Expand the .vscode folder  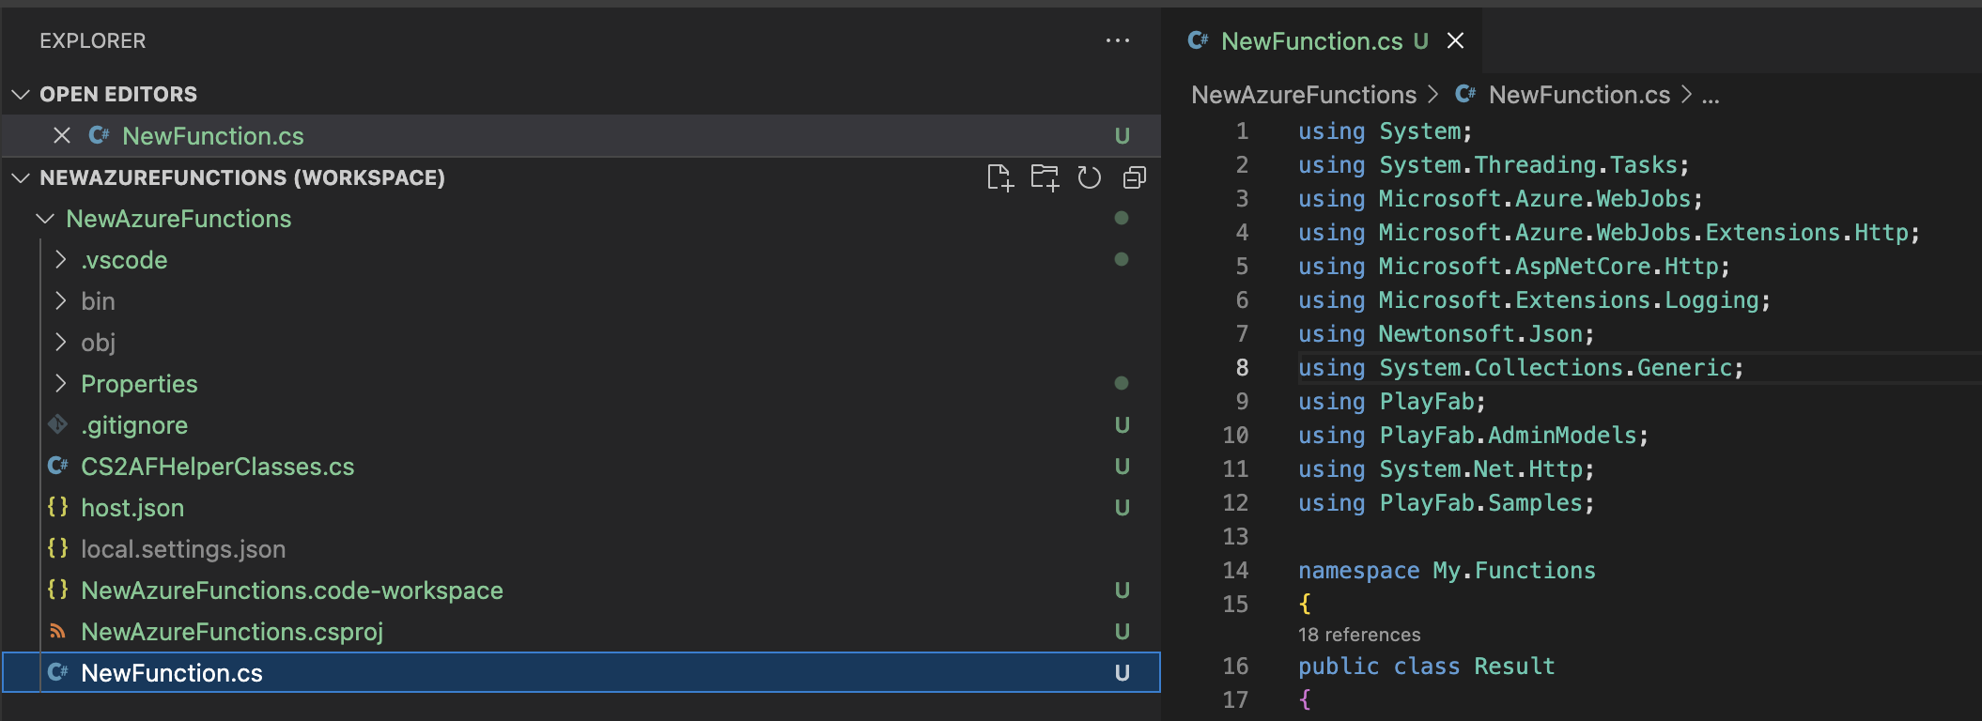tap(61, 260)
